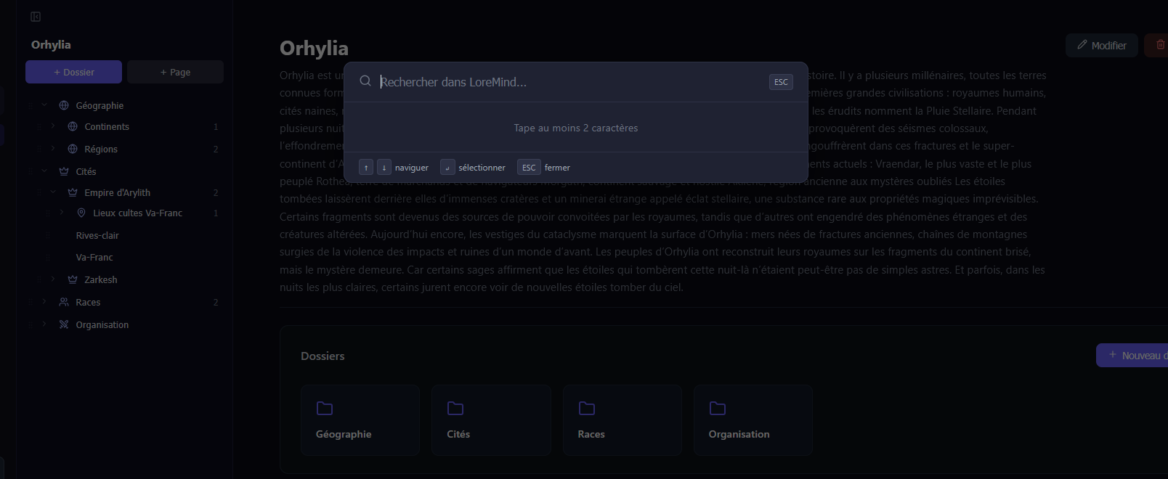Viewport: 1168px width, 479px height.
Task: Select the Empire d'Arylith label in the tree
Action: [x=118, y=192]
